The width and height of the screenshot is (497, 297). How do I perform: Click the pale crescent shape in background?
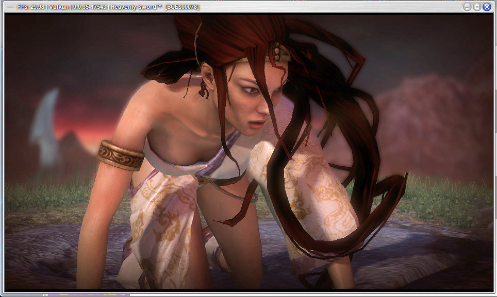click(x=44, y=124)
